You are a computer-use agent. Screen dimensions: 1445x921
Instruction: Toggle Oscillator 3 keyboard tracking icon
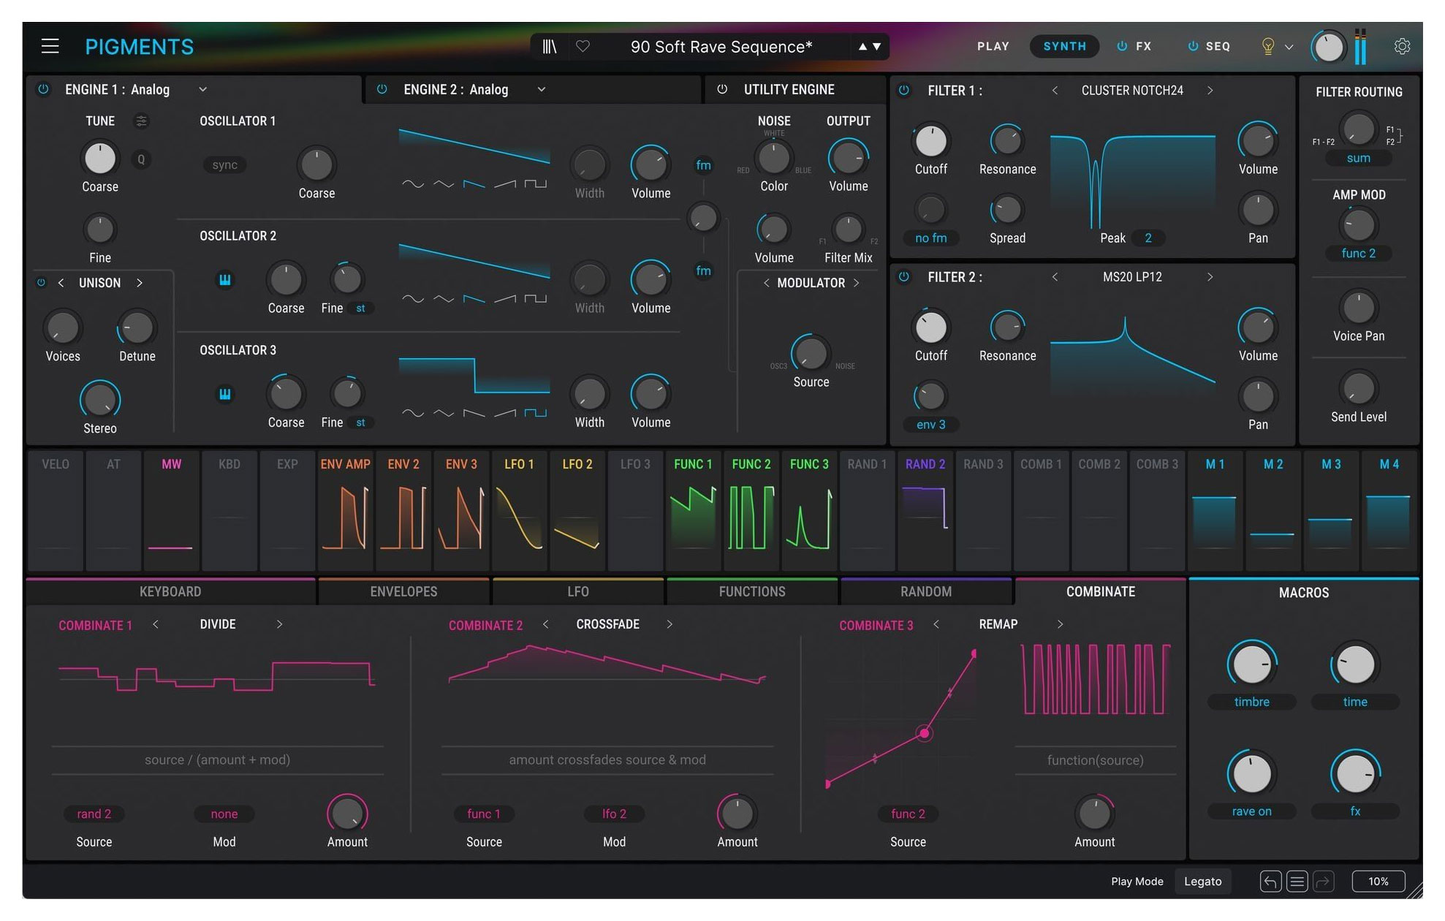click(x=225, y=394)
